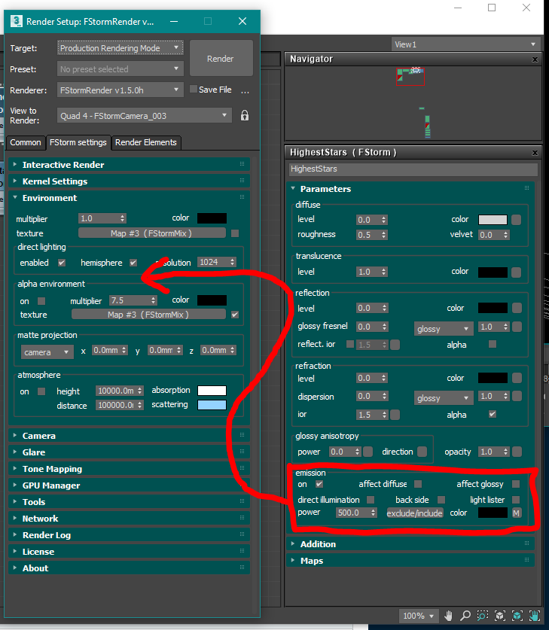Open the 100% zoom level dropdown

pyautogui.click(x=419, y=616)
